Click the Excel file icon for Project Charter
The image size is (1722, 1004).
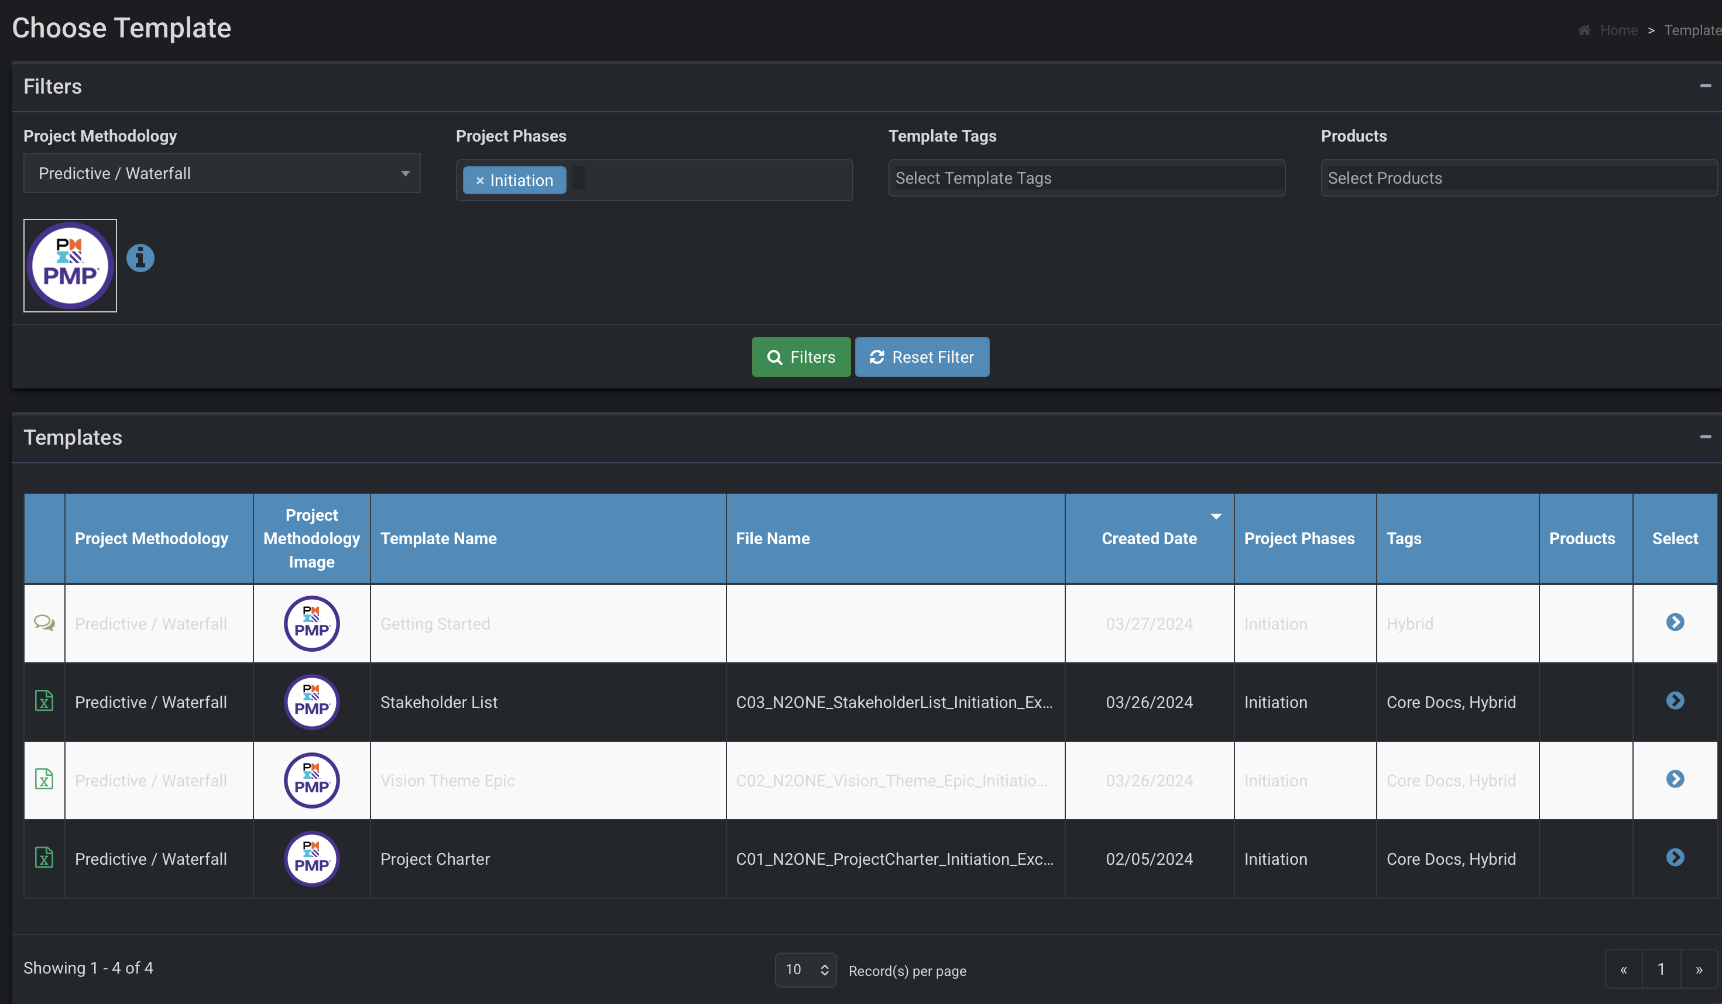[x=44, y=858]
